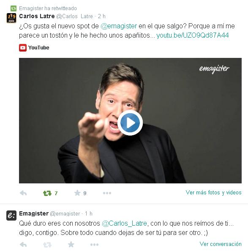The image size is (248, 251).
Task: Play the emagister YouTube video
Action: [130, 123]
